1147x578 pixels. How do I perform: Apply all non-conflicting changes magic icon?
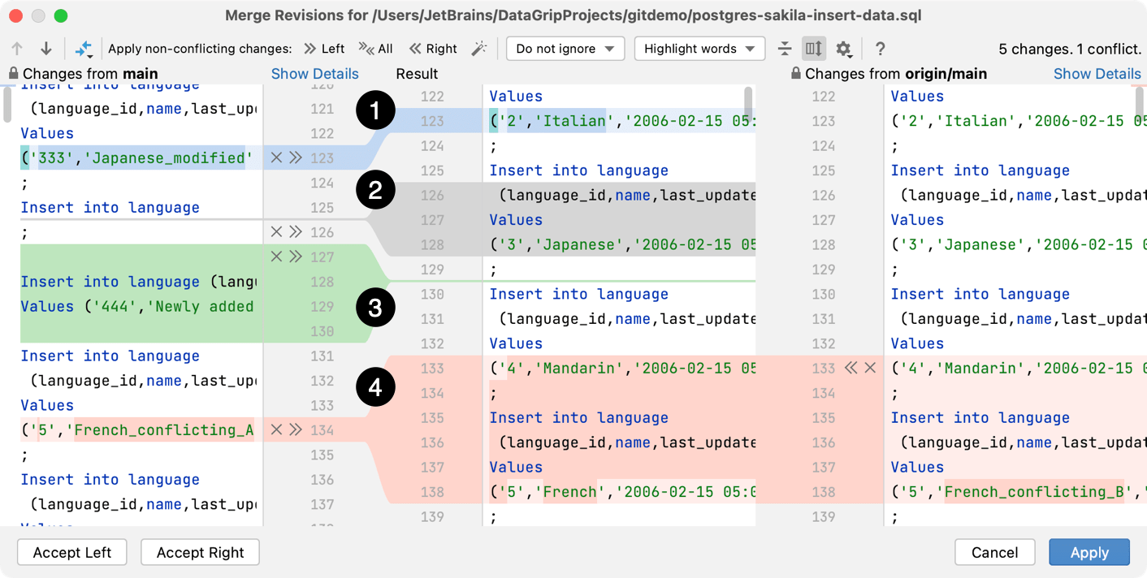[84, 49]
